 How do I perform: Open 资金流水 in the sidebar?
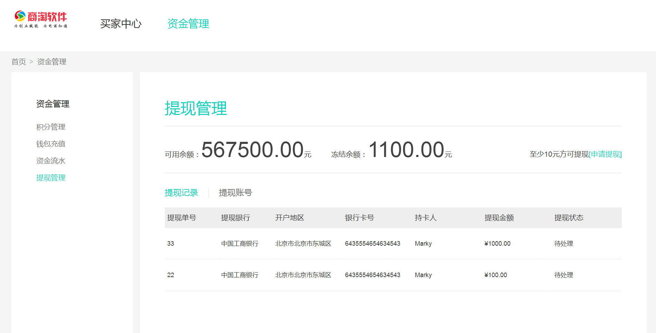point(51,161)
